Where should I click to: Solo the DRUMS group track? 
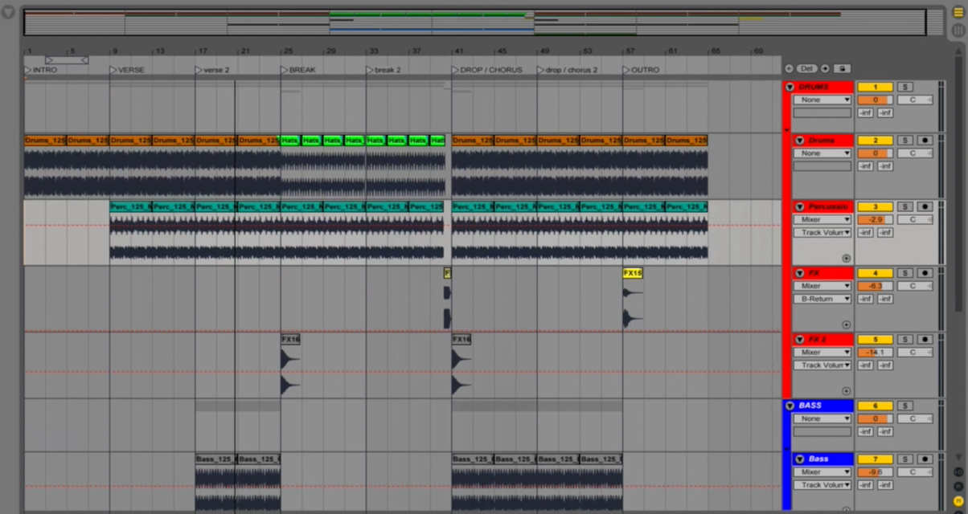[904, 87]
